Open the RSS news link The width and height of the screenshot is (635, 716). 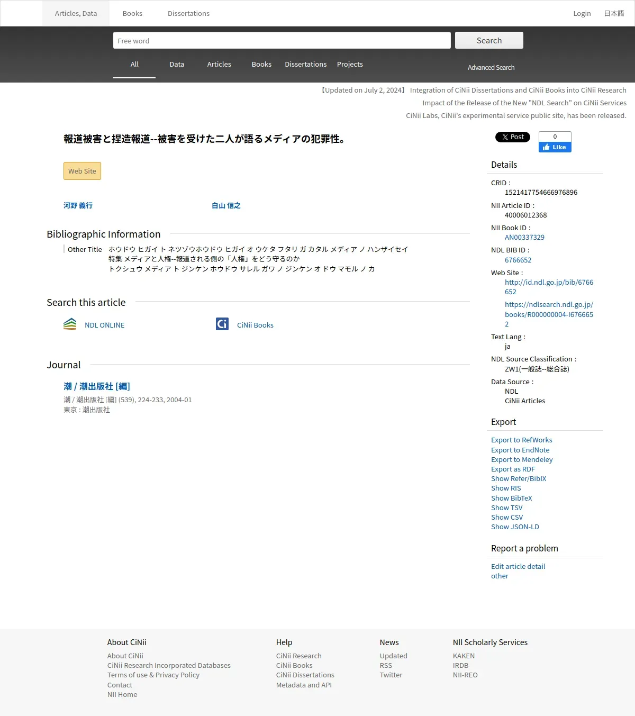(x=386, y=665)
